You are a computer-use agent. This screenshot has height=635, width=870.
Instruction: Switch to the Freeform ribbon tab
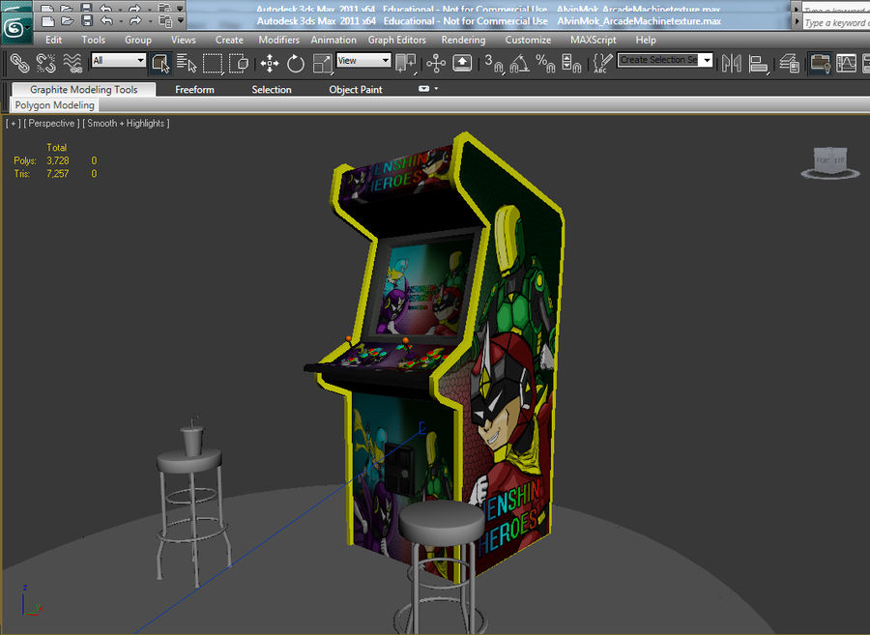pos(194,89)
